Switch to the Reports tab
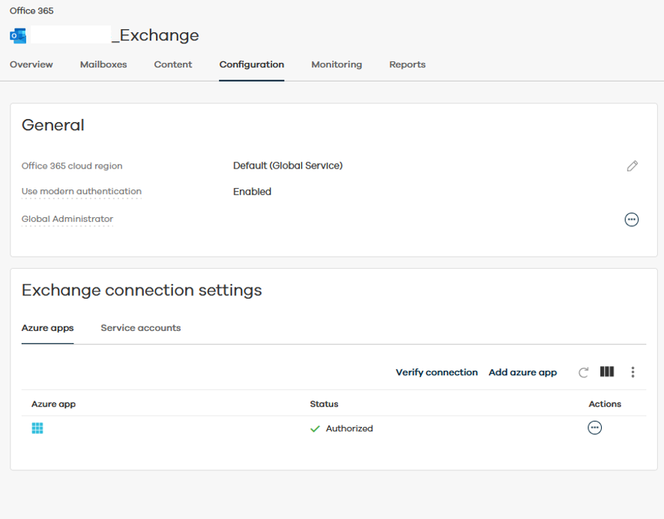This screenshot has height=519, width=664. click(x=408, y=64)
